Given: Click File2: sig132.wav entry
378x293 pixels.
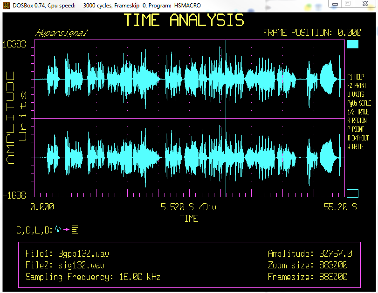Looking at the screenshot, I should click(65, 266).
